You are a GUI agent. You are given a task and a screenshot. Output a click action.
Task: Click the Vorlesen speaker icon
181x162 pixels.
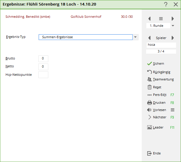[149, 110]
